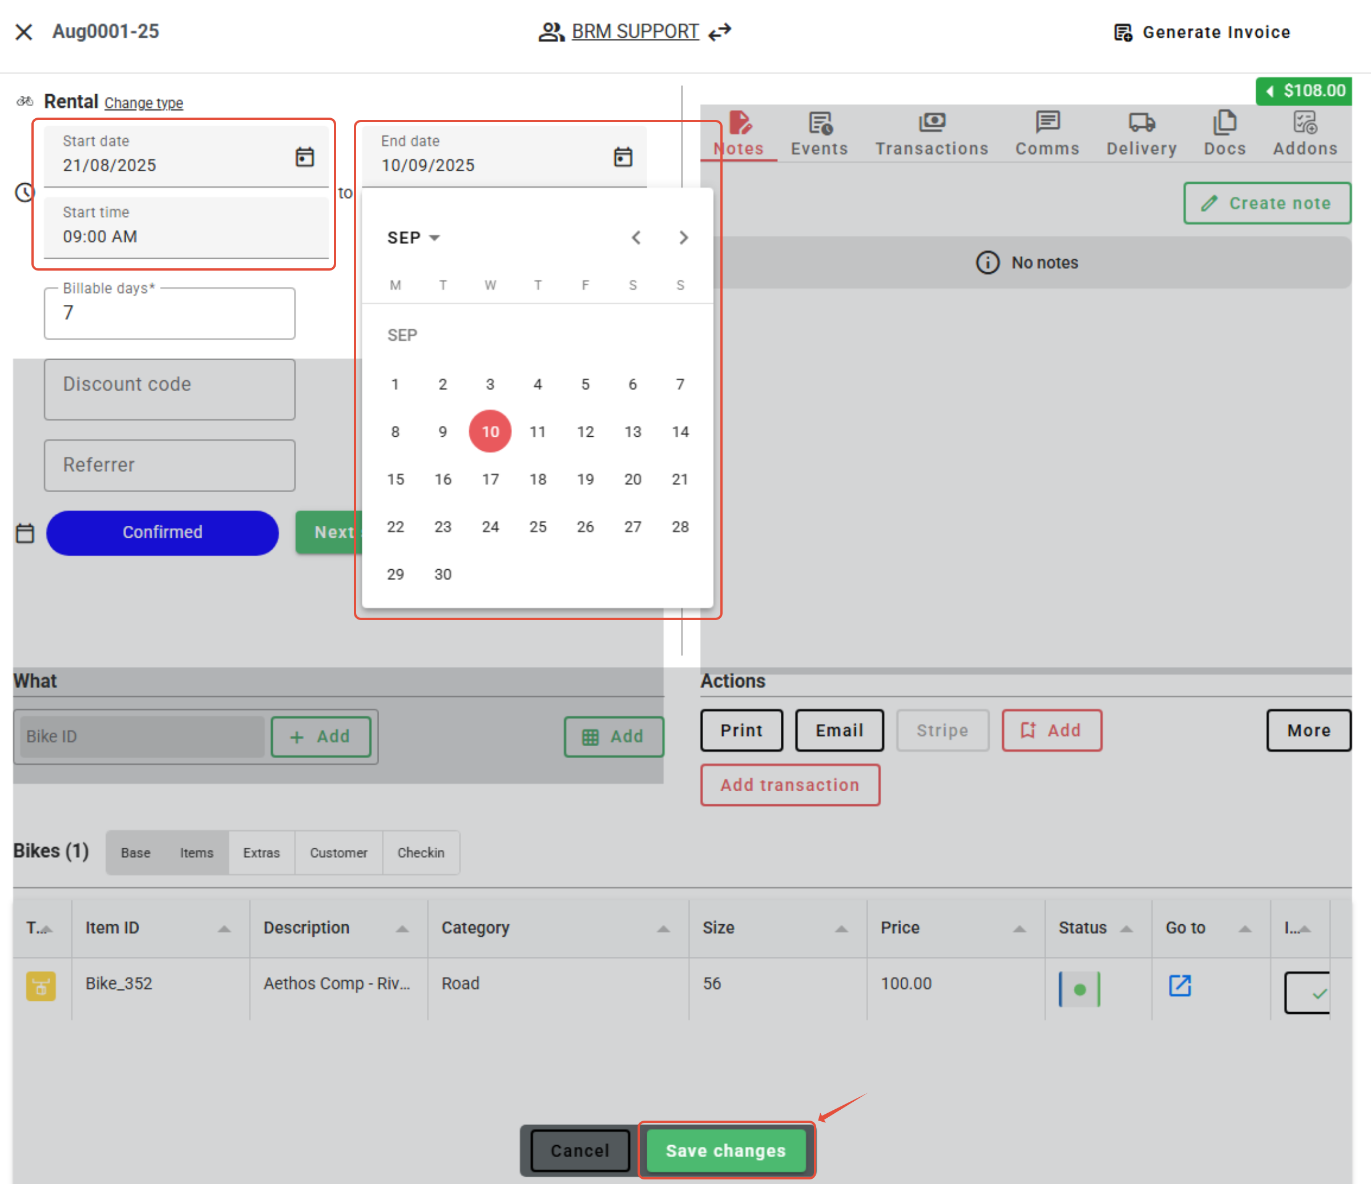1371x1184 pixels.
Task: Select September 17 in the calendar
Action: click(490, 479)
